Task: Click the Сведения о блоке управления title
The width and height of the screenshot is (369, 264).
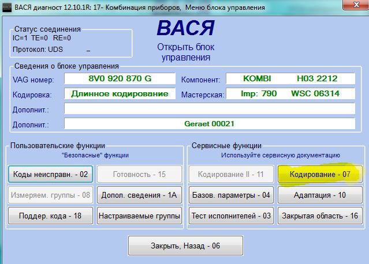Action: (x=66, y=66)
